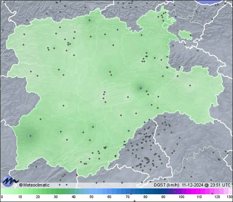This screenshot has width=233, height=202.
Task: Select station marker at dark green spot east of center
Action: tap(141, 88)
